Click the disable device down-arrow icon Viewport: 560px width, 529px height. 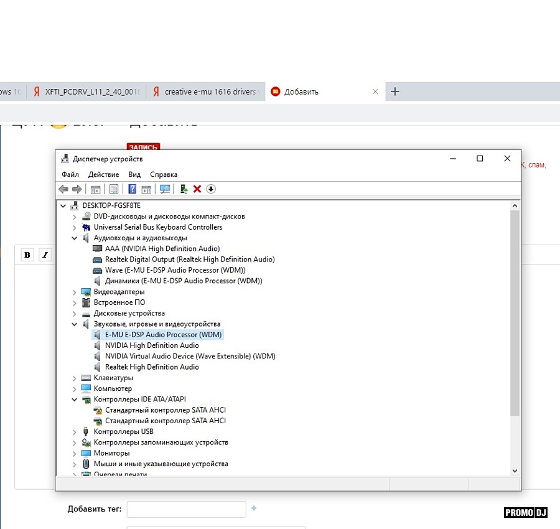pyautogui.click(x=211, y=189)
